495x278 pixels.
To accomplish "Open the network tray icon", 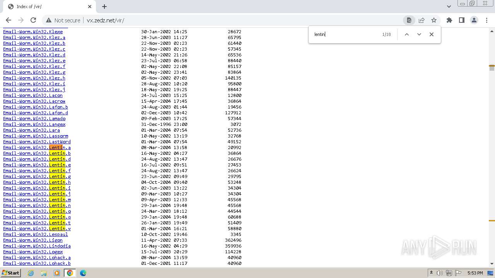I will coord(449,273).
